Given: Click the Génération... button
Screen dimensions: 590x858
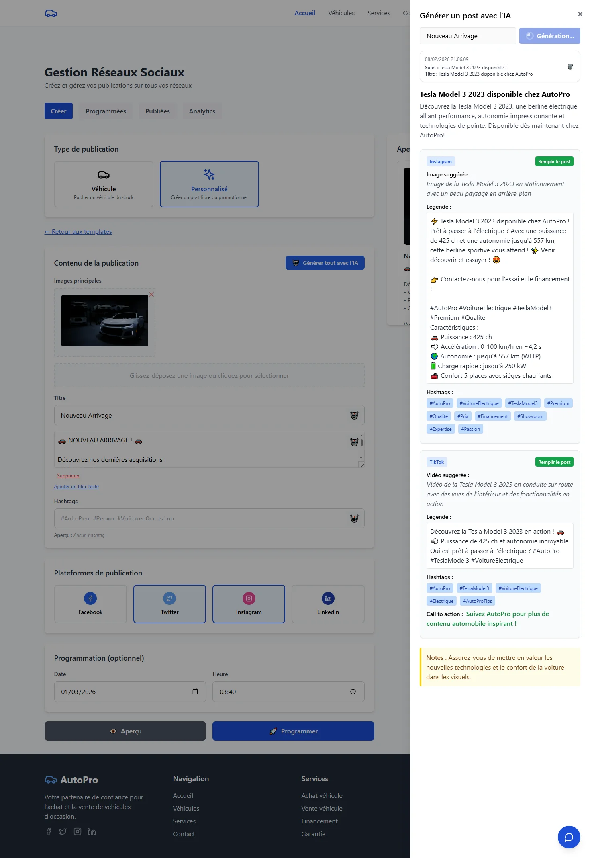Looking at the screenshot, I should (550, 36).
